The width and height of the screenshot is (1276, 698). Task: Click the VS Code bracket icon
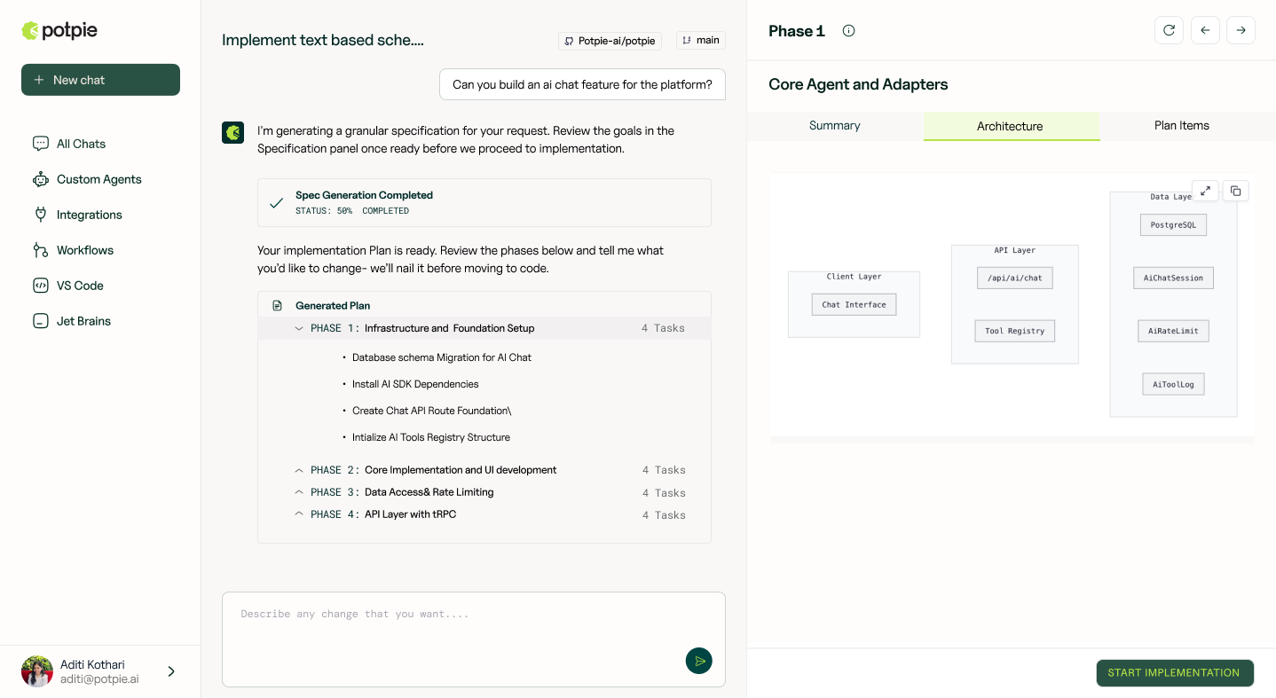coord(40,286)
